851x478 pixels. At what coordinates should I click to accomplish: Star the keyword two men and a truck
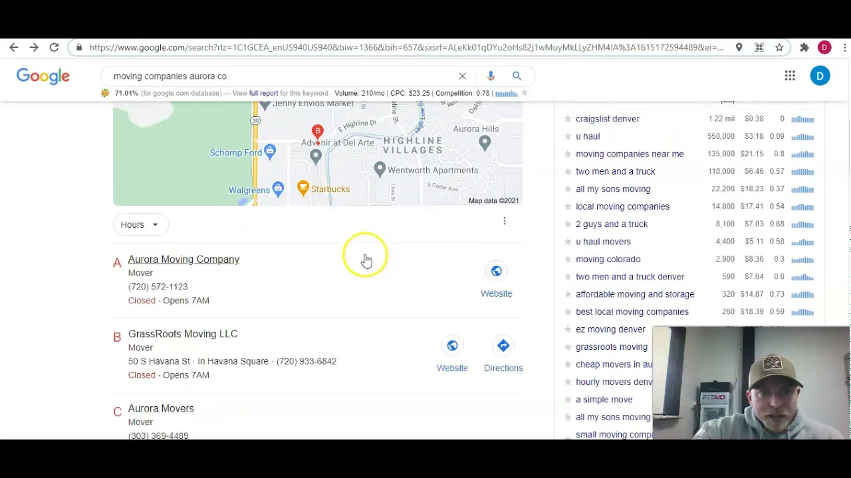(568, 171)
